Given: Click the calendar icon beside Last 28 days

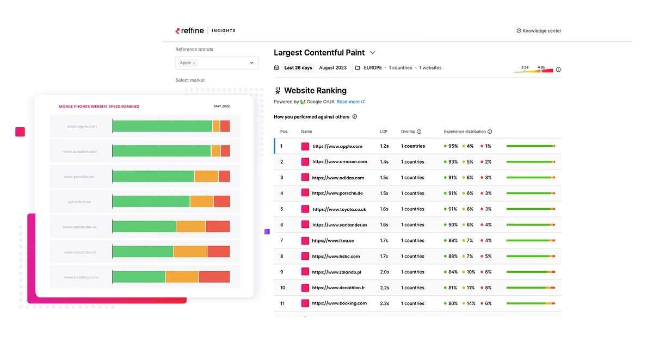Looking at the screenshot, I should click(277, 68).
